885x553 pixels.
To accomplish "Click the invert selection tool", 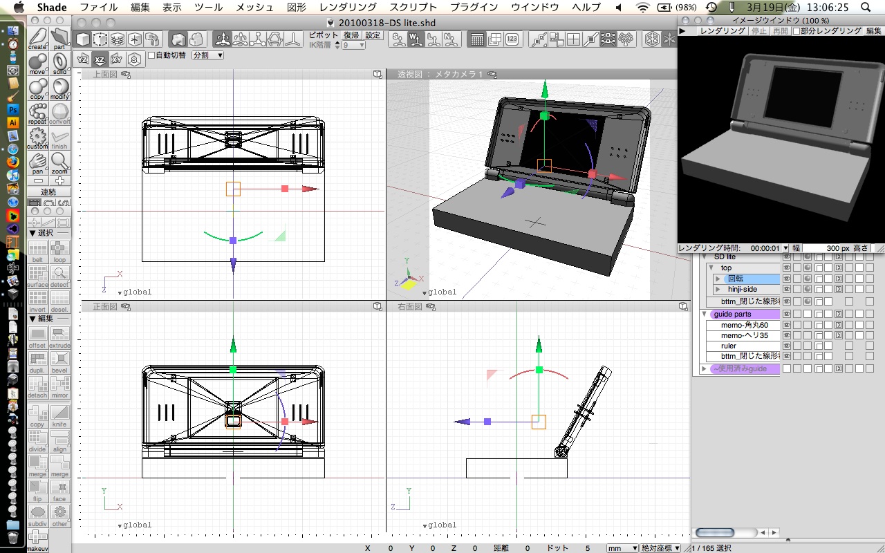I will click(x=38, y=301).
